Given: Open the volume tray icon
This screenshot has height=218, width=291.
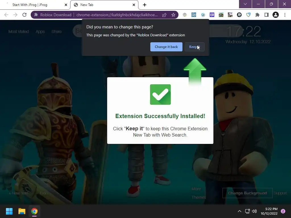Looking at the screenshot, I should click(254, 211).
